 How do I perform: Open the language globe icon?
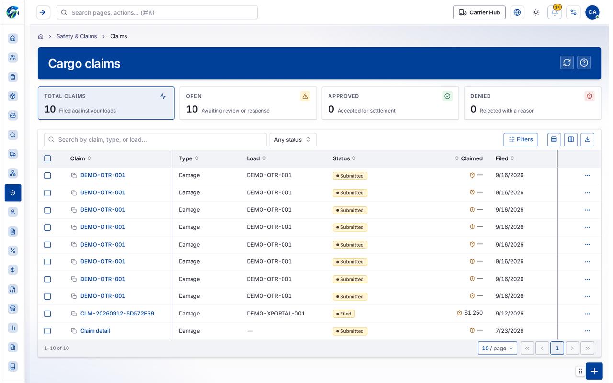[517, 12]
